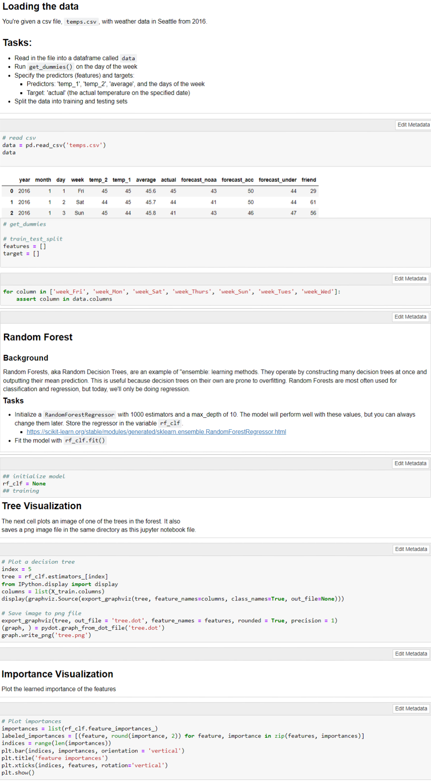Click Edit Metadata above the Plot importances cell
Viewport: 431px width, 781px height.
[411, 709]
